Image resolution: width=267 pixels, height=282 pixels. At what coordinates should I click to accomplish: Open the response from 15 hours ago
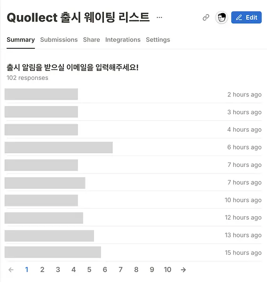tap(133, 252)
